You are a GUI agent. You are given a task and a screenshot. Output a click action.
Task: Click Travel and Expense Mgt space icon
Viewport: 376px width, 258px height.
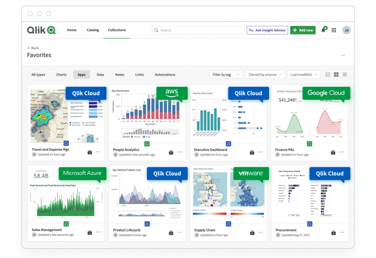coord(90,152)
